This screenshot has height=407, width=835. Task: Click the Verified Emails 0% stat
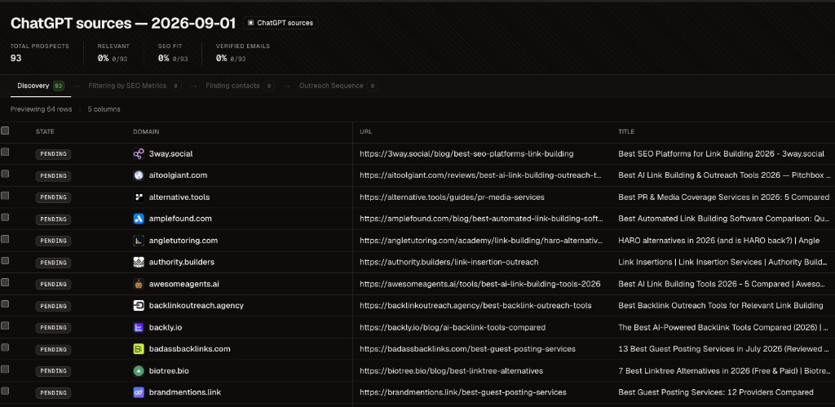click(x=242, y=53)
